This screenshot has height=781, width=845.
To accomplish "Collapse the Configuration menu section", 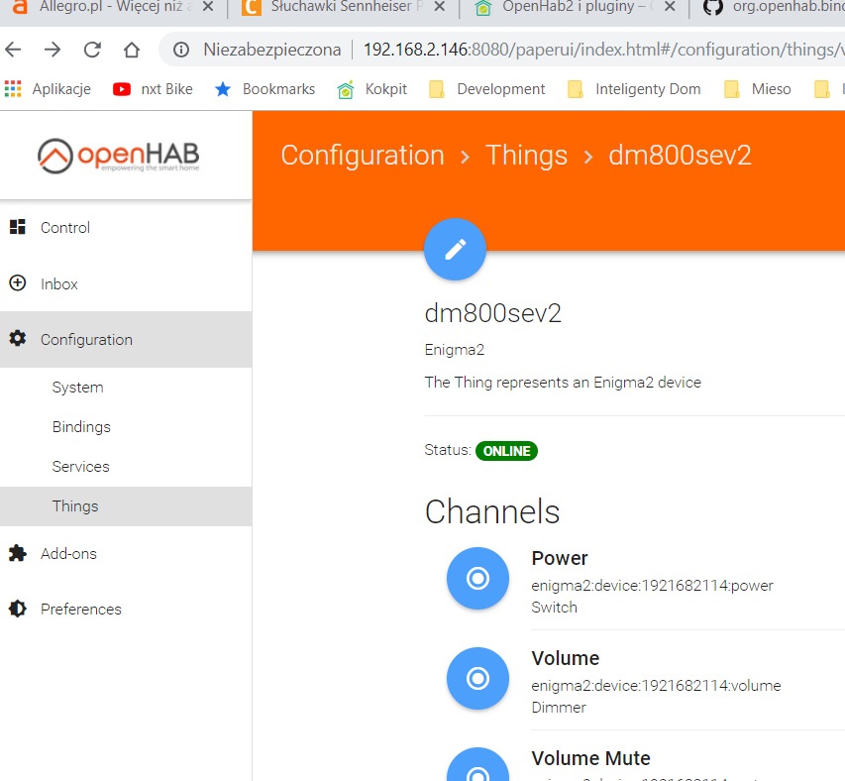I will click(x=126, y=340).
